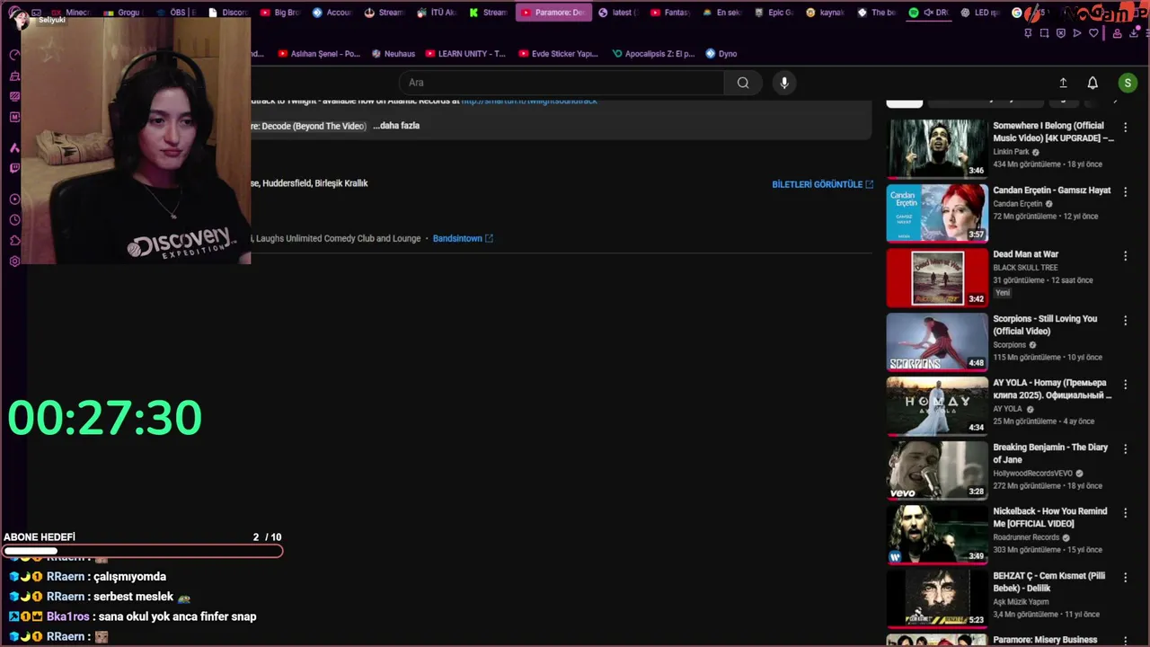The width and height of the screenshot is (1150, 647).
Task: Open the Apocalipsis Z bookmark
Action: [x=653, y=54]
